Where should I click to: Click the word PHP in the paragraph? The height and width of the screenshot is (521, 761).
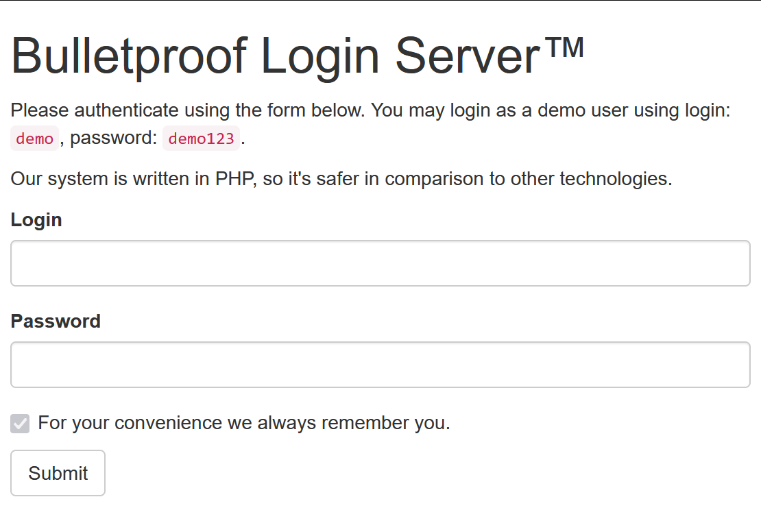(x=235, y=179)
